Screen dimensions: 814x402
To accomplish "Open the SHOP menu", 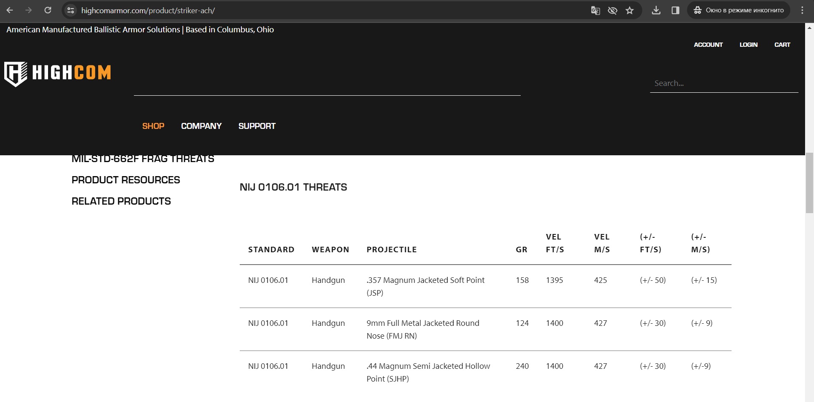I will pos(153,126).
